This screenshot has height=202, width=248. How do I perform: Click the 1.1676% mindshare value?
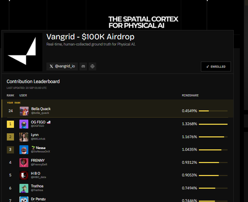[190, 137]
